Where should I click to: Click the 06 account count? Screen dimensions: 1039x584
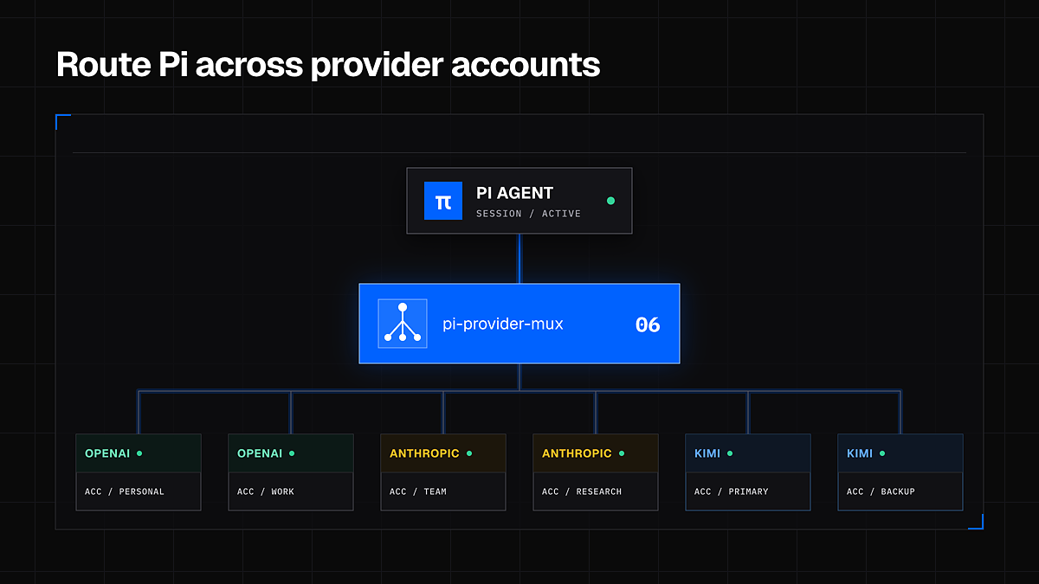pyautogui.click(x=648, y=324)
